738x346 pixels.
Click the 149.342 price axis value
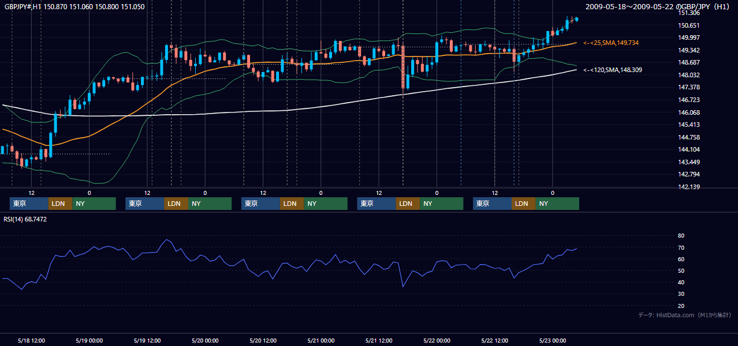coord(688,50)
